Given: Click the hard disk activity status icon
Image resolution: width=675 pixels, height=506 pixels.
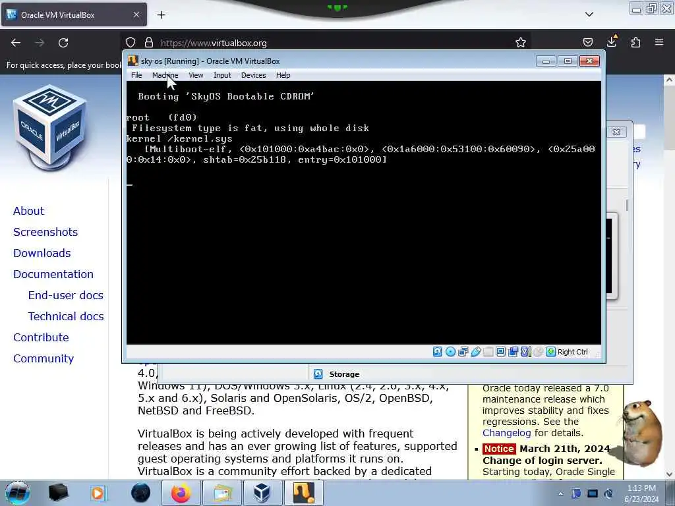Looking at the screenshot, I should [x=438, y=352].
